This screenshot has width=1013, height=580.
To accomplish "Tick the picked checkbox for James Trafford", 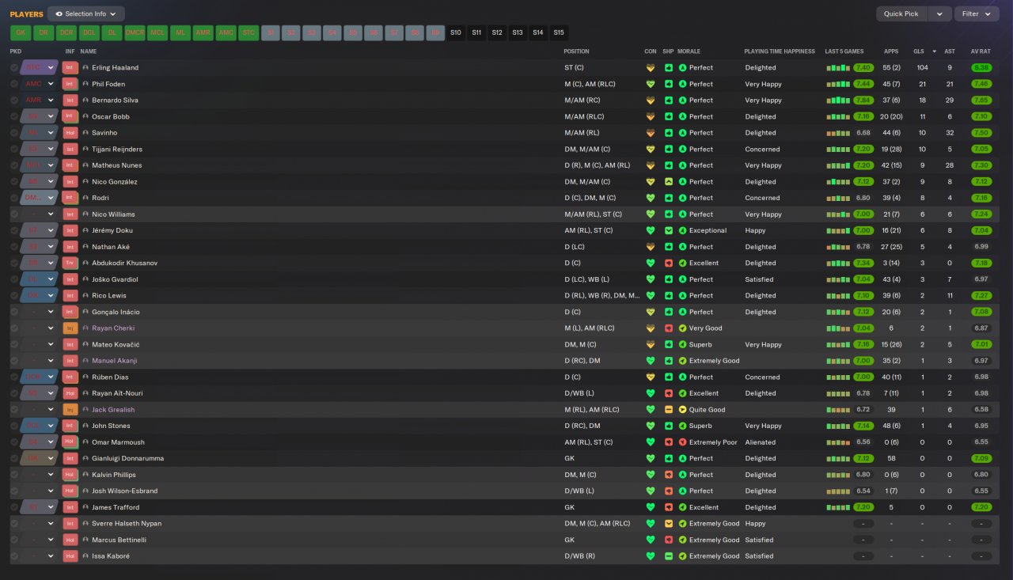I will pos(14,507).
